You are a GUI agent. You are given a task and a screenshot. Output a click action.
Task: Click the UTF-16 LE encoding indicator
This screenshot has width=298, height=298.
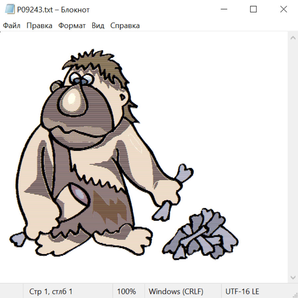[x=242, y=292]
